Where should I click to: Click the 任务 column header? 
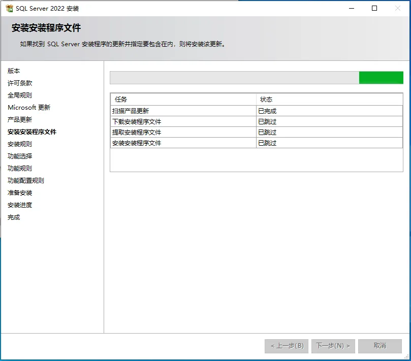click(183, 100)
